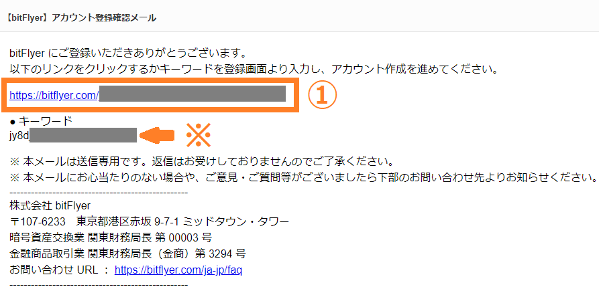Click the お問い合わせ URL label text

click(52, 270)
